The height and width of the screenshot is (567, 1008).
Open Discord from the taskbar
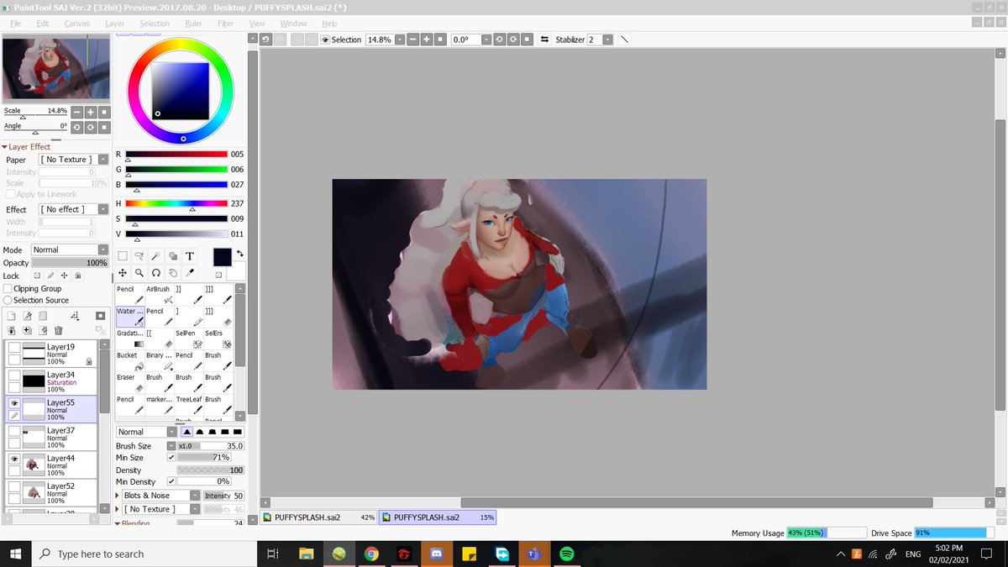click(437, 554)
